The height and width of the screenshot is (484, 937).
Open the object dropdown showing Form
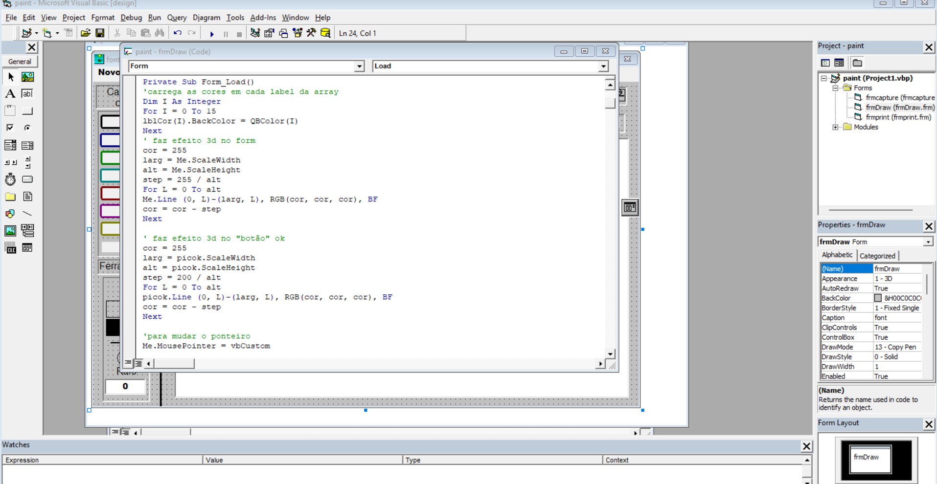tap(360, 66)
